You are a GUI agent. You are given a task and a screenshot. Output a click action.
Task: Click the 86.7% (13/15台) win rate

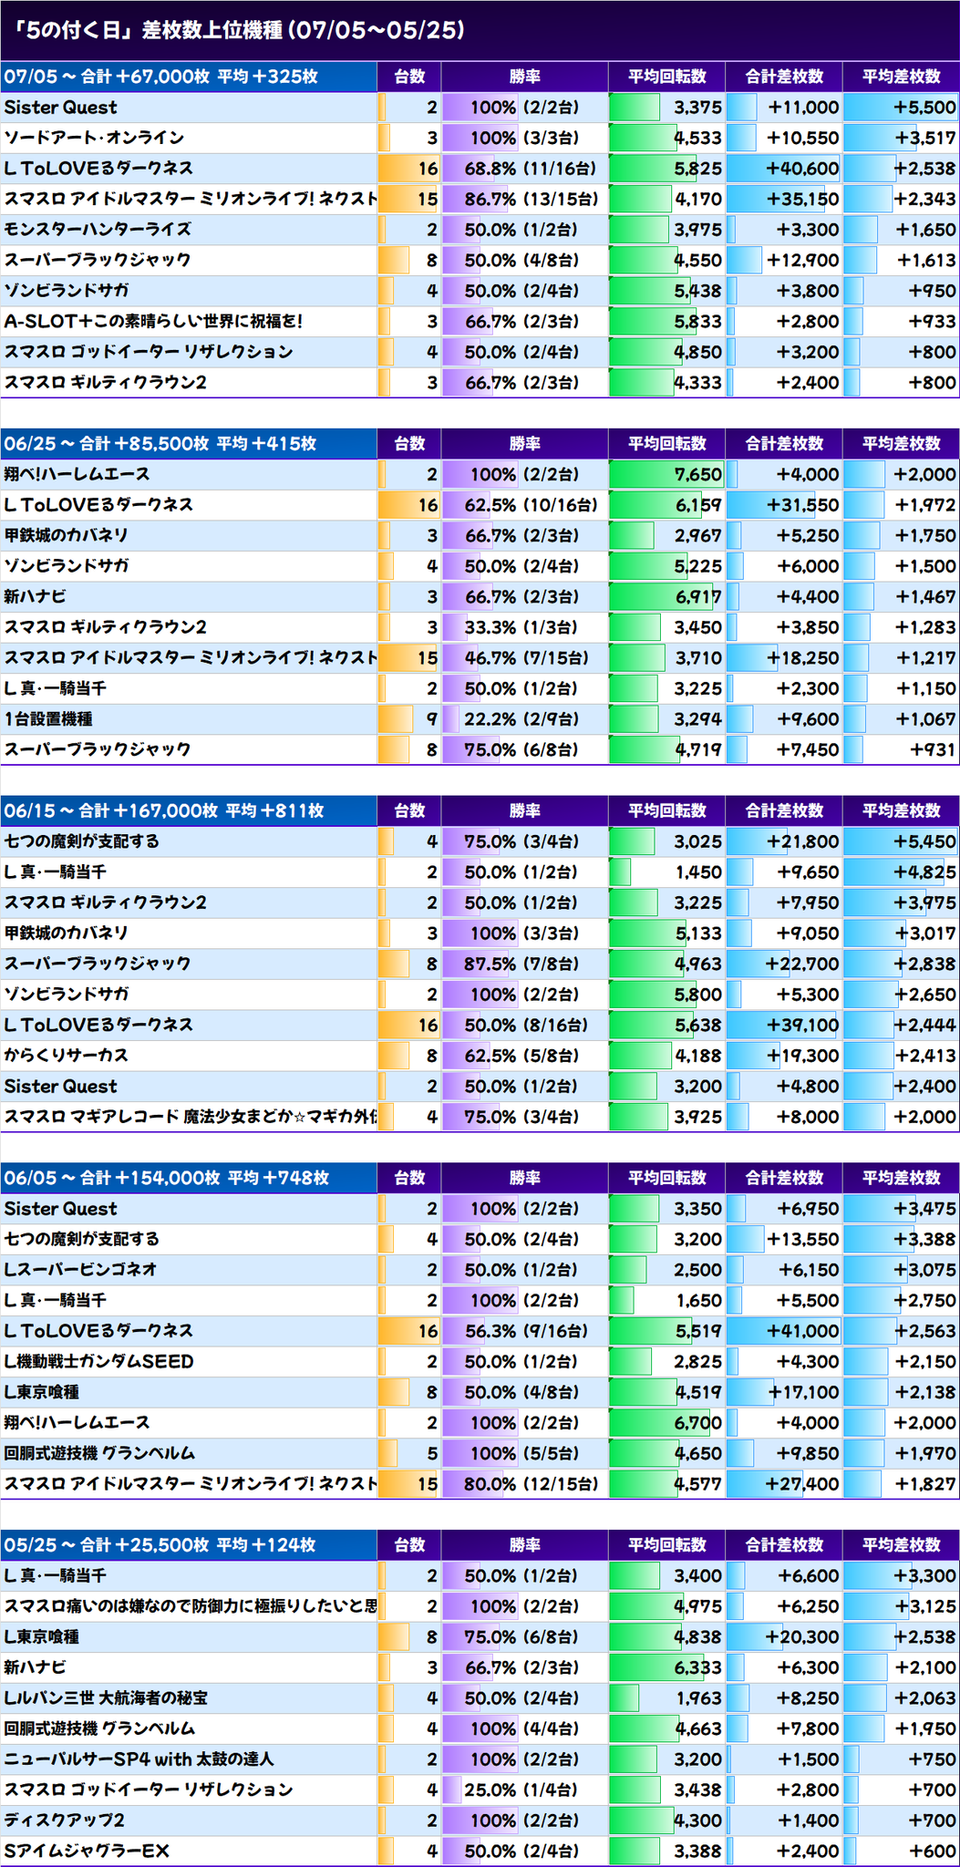coord(526,199)
